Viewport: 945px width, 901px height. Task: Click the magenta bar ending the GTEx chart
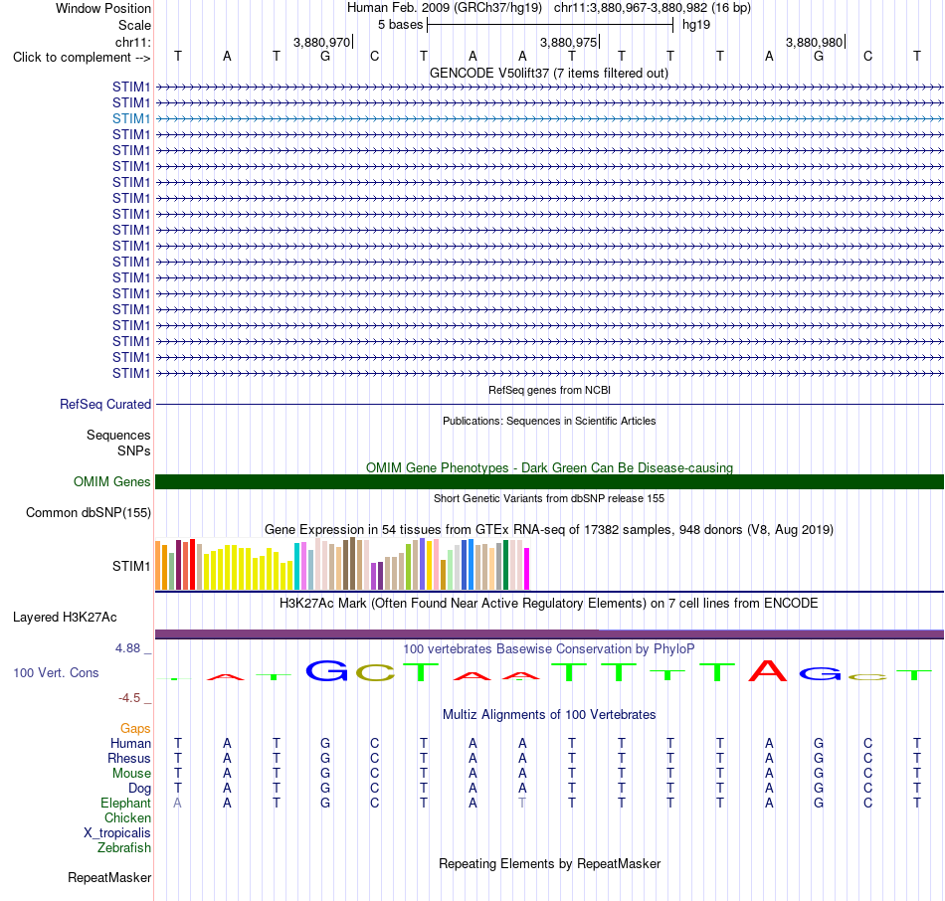coord(527,568)
